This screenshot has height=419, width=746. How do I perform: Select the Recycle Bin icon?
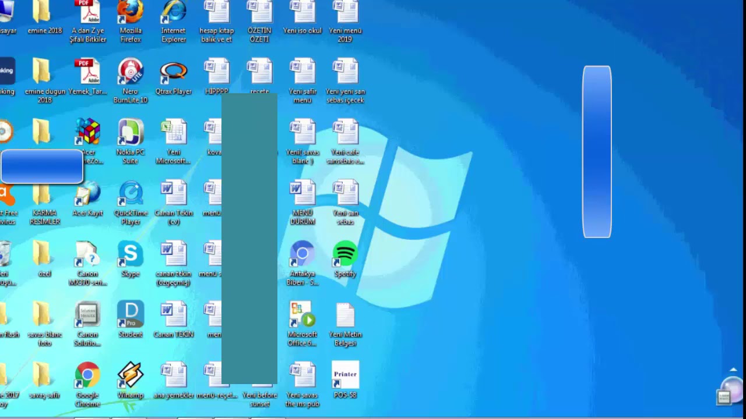(5, 263)
